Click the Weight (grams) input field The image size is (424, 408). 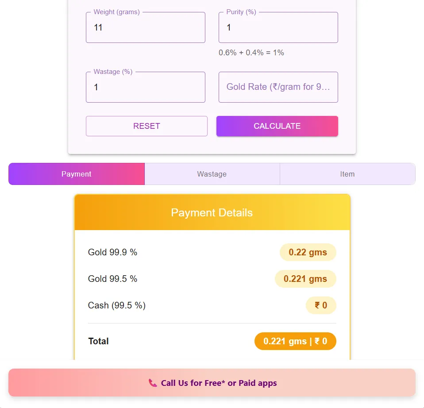145,27
